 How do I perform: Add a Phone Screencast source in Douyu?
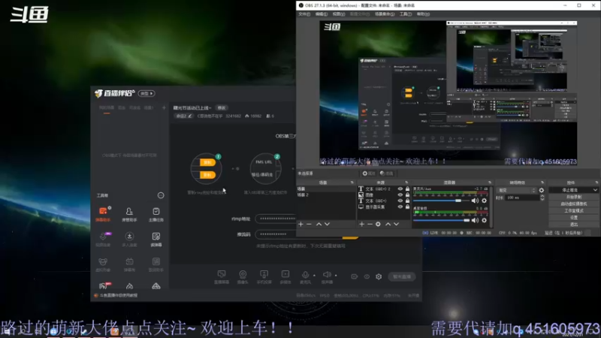(x=264, y=276)
